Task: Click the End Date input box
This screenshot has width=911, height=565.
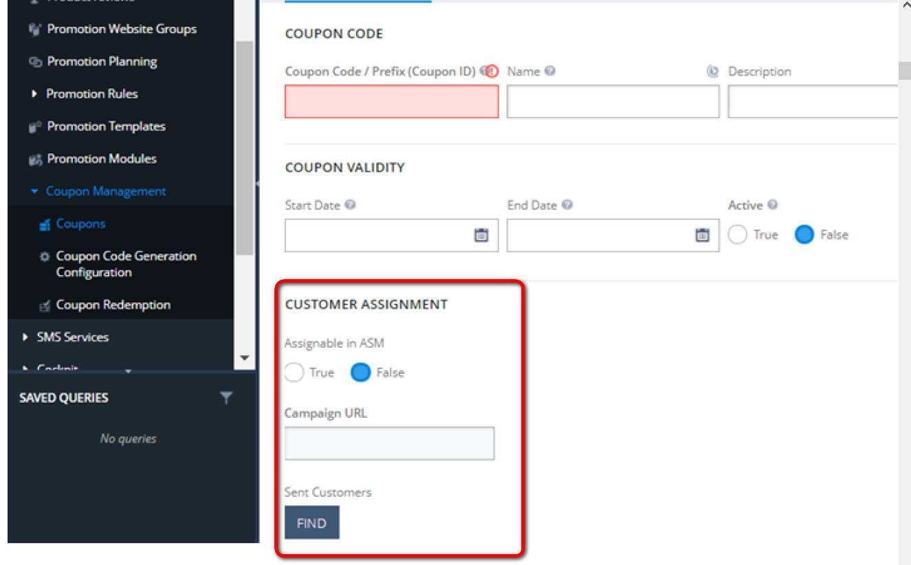Action: point(613,235)
